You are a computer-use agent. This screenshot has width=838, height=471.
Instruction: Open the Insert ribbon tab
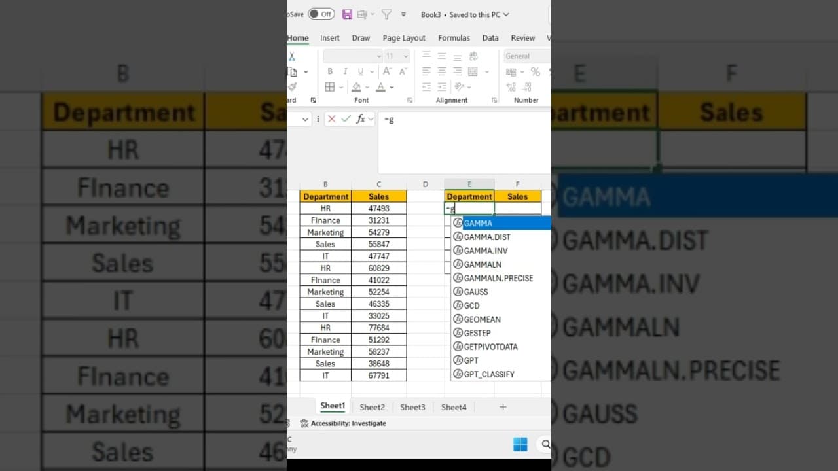tap(330, 38)
